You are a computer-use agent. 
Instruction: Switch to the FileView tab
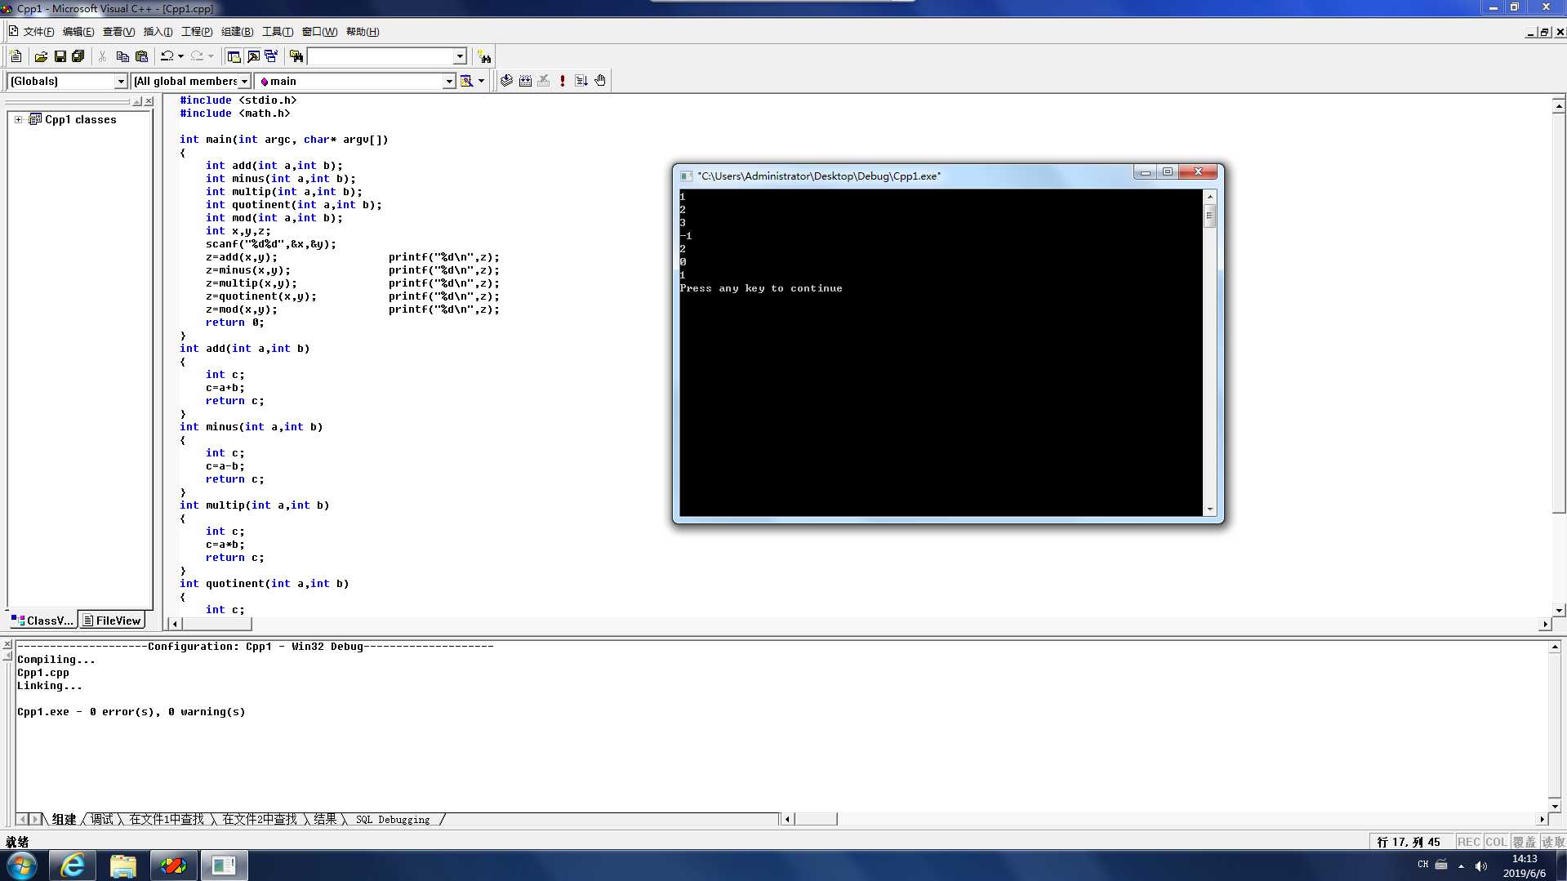tap(112, 621)
